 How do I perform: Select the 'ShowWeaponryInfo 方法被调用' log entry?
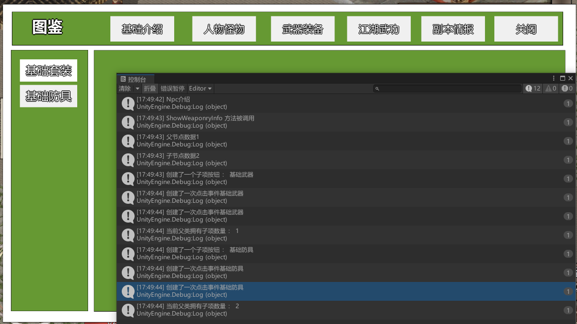(346, 122)
